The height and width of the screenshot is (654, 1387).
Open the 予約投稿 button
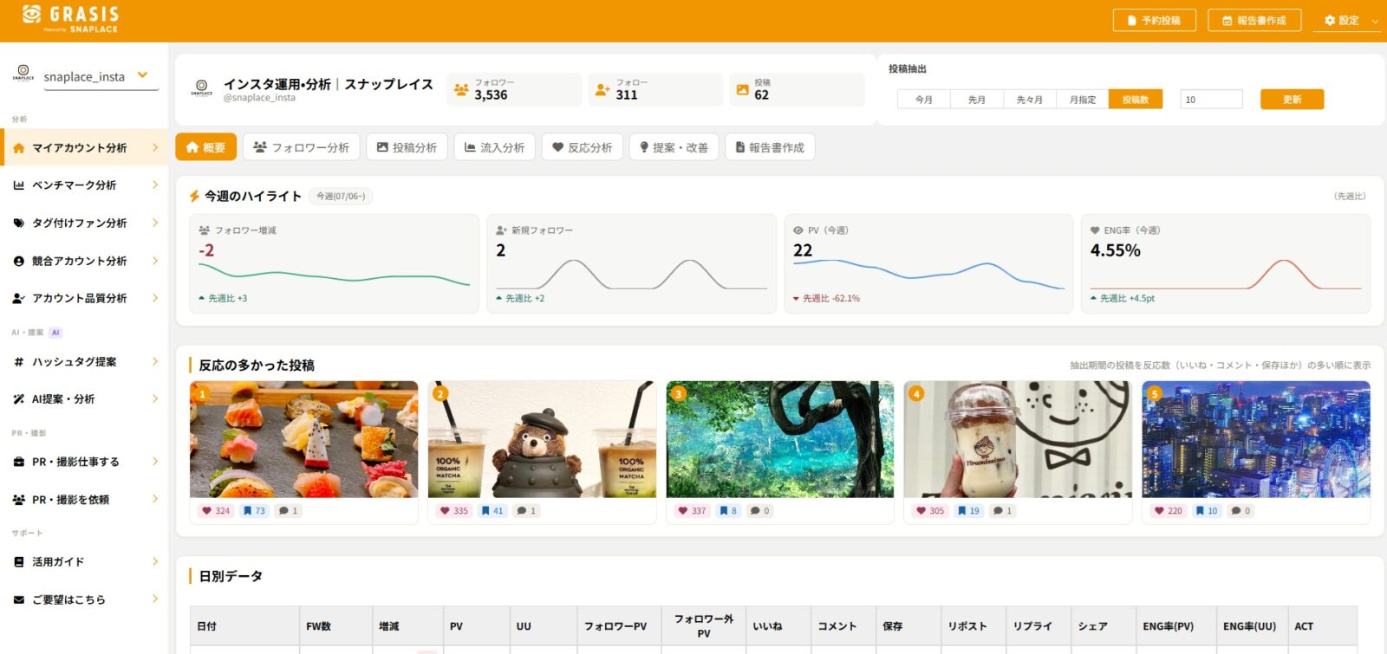(x=1154, y=20)
